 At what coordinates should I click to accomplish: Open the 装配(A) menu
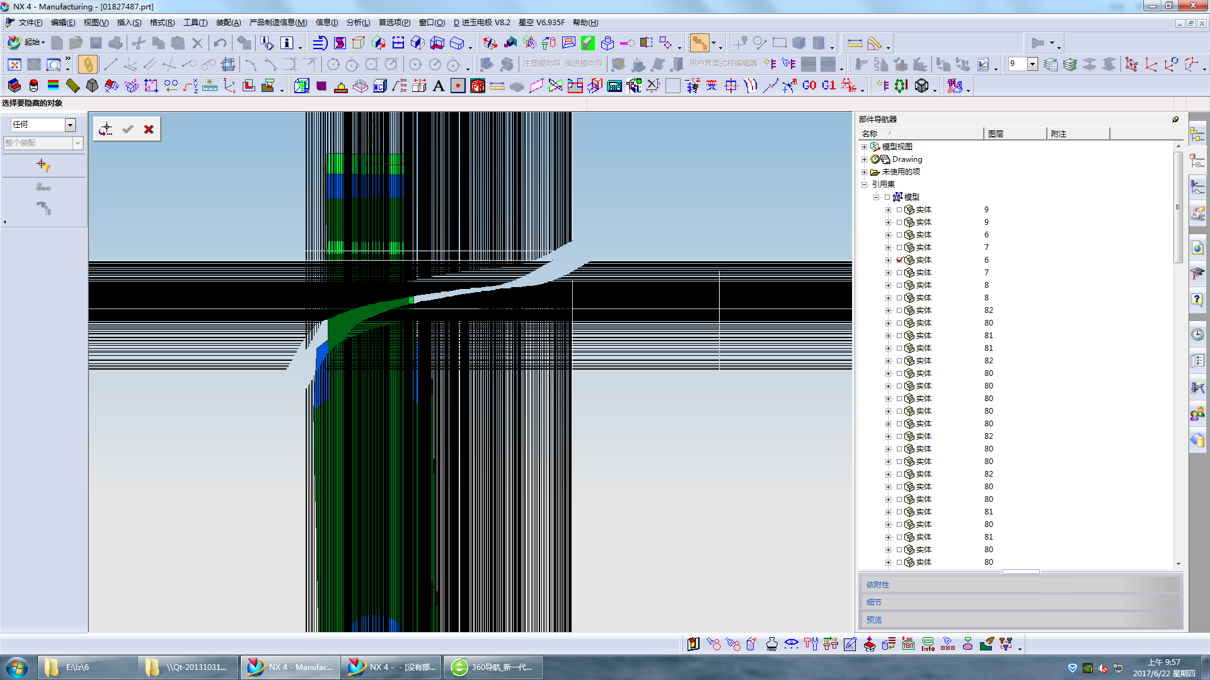pos(228,23)
